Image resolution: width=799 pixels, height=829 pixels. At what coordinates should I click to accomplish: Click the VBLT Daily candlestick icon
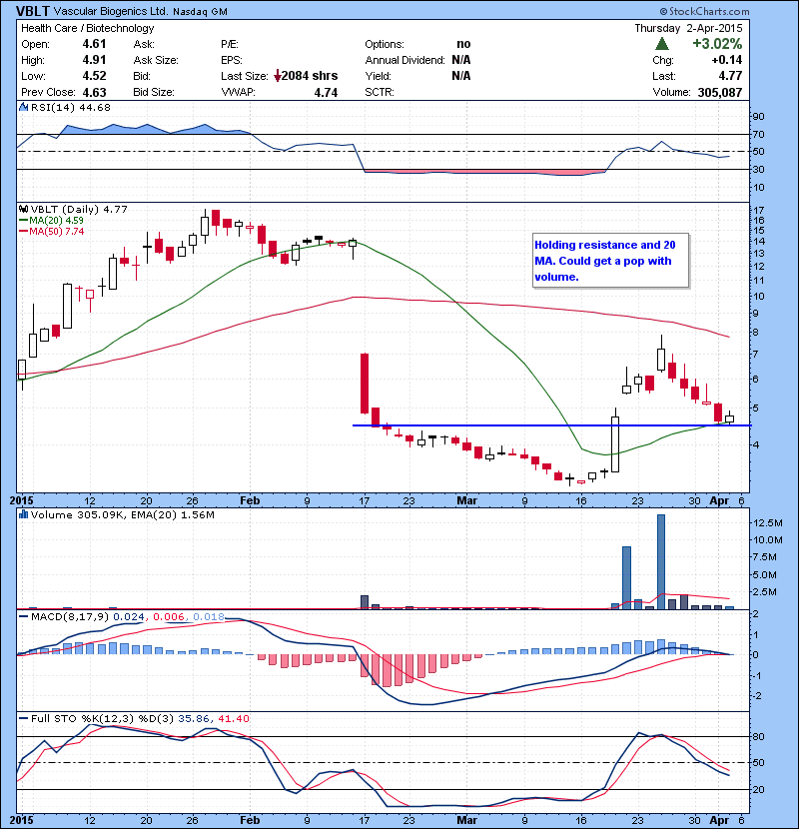pyautogui.click(x=23, y=210)
